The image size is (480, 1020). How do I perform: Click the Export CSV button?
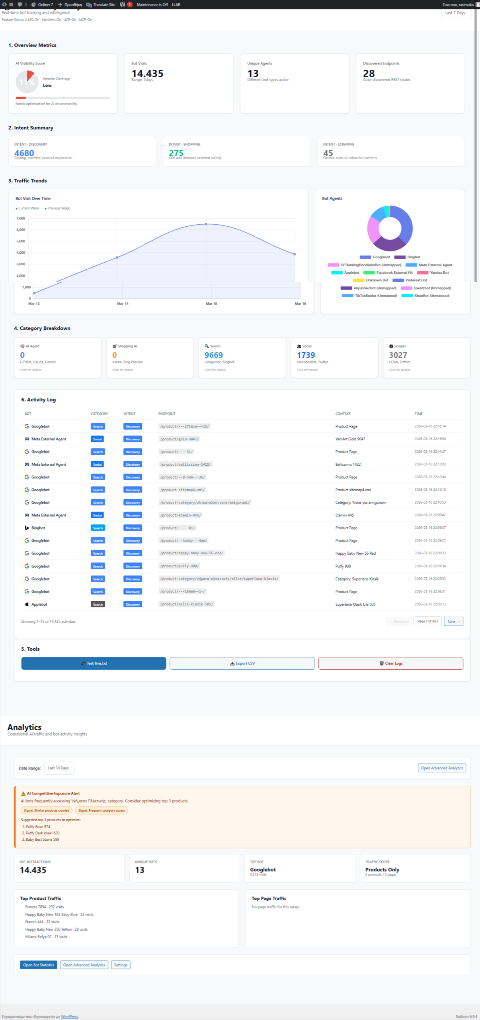coord(242,663)
